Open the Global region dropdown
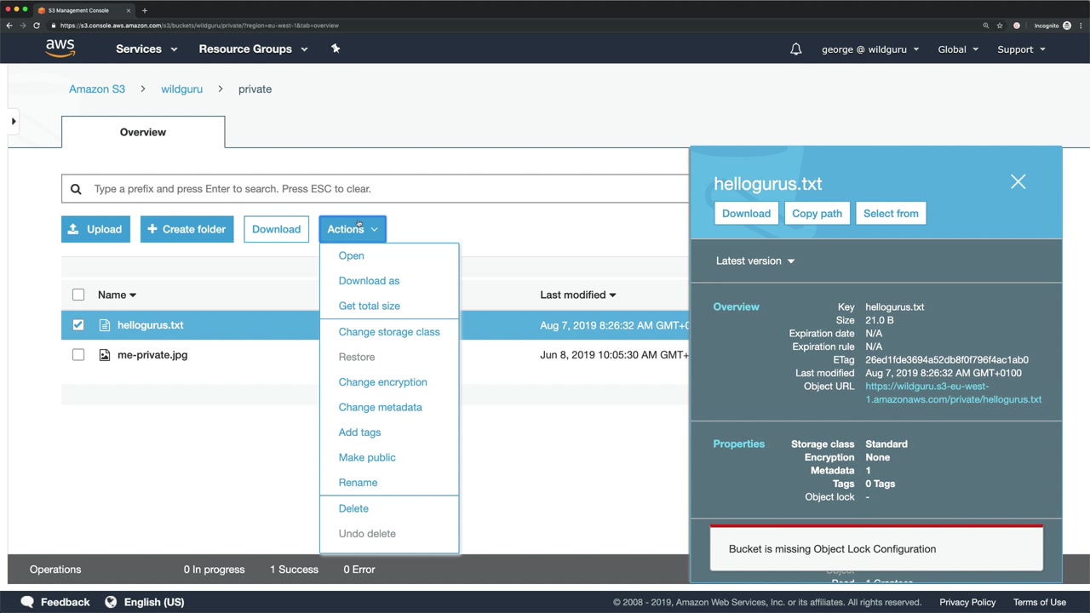The height and width of the screenshot is (613, 1090). [x=958, y=49]
